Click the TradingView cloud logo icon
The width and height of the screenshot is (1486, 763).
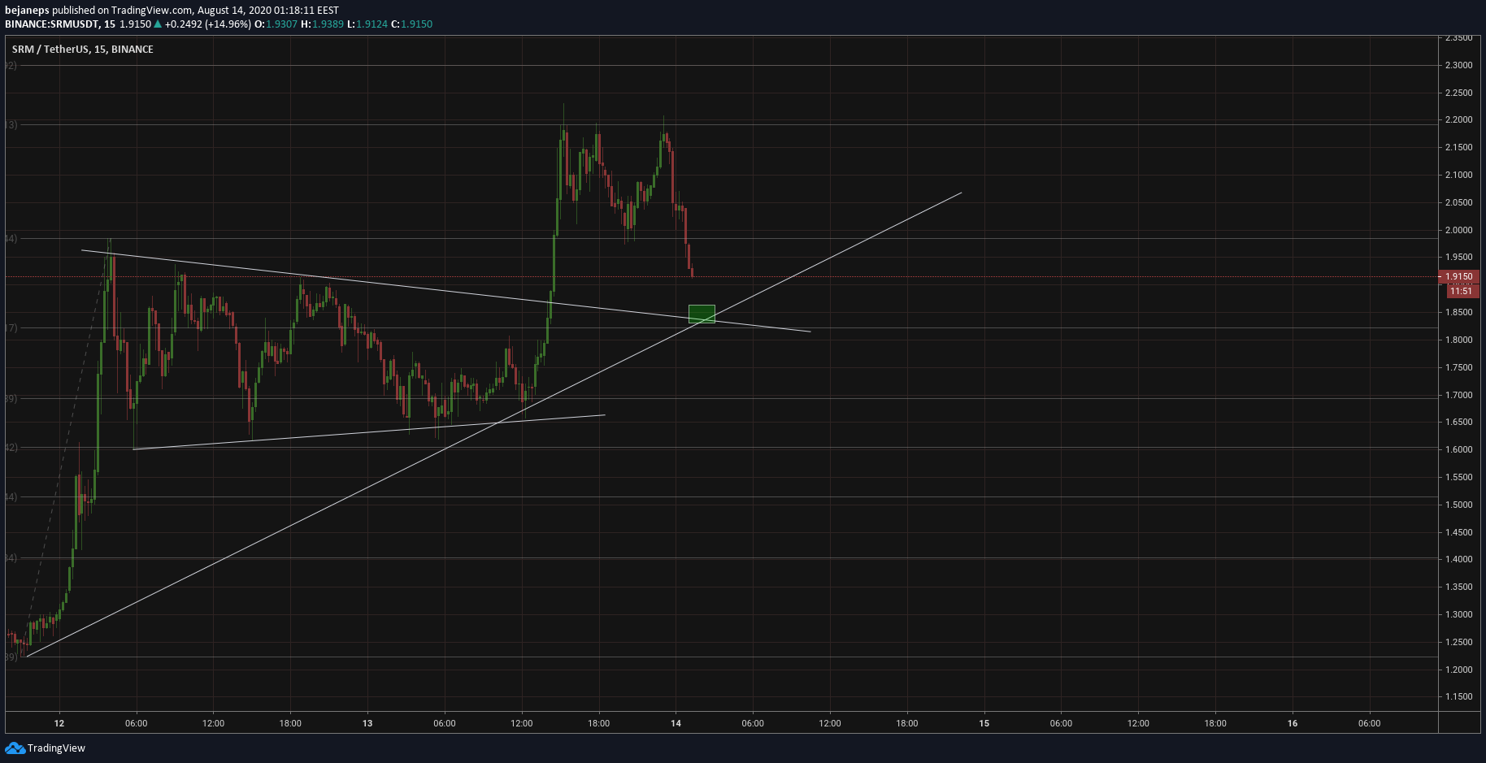(15, 748)
